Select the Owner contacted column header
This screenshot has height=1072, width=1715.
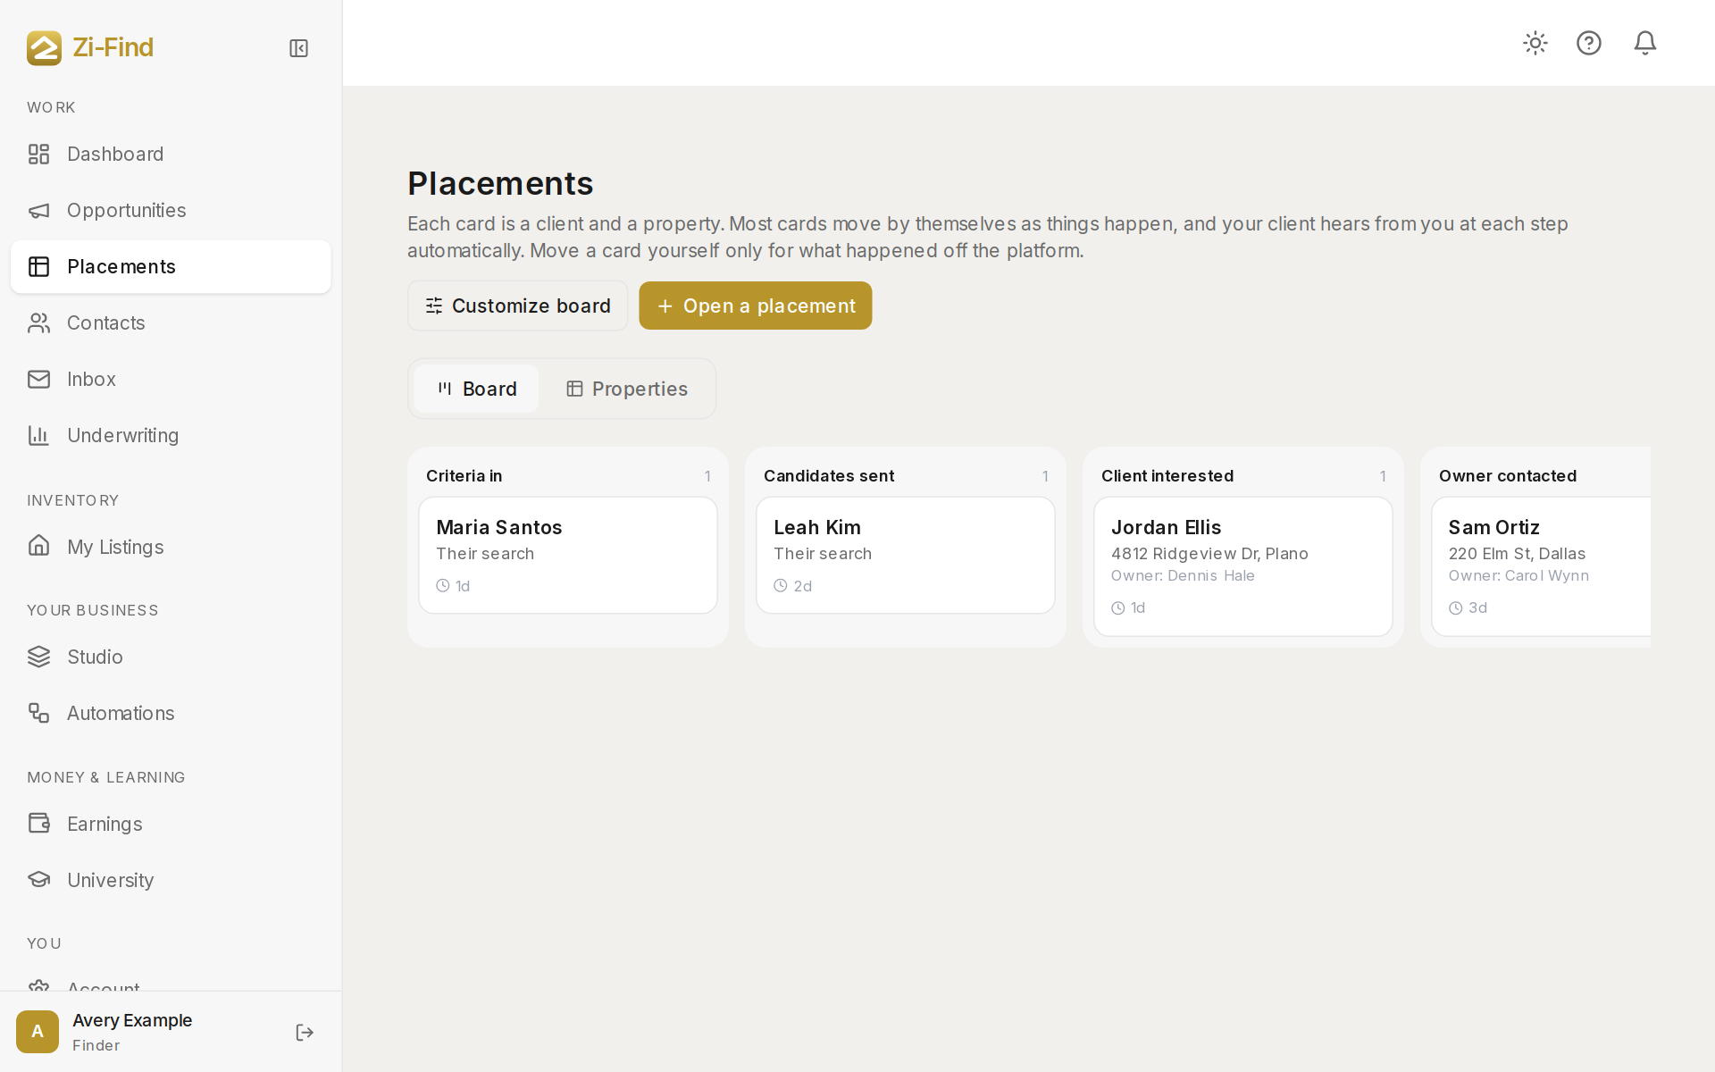[x=1508, y=476]
